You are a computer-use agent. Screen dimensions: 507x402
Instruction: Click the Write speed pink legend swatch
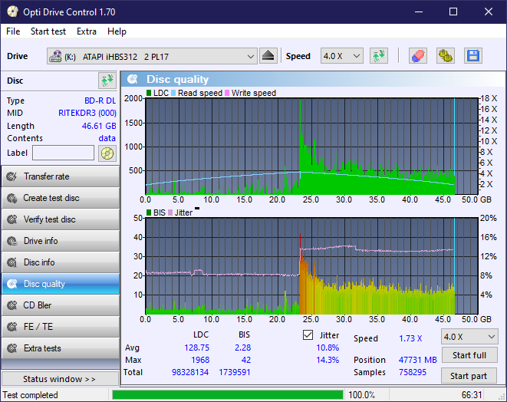click(x=227, y=93)
